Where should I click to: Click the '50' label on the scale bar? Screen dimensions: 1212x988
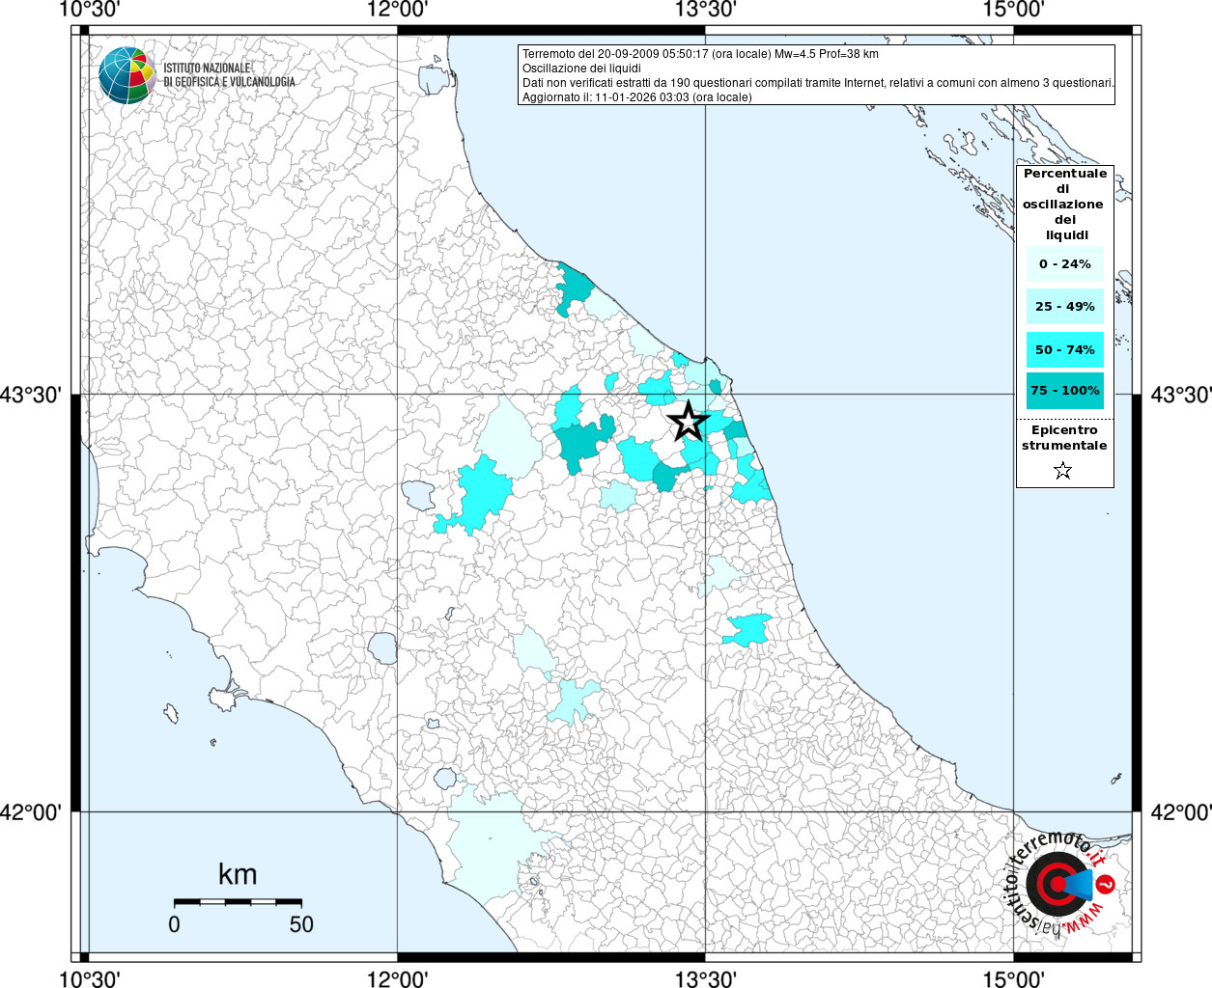click(301, 924)
